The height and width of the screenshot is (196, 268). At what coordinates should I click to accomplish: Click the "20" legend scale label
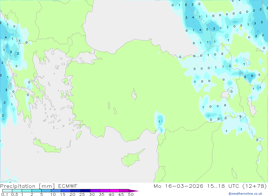click(72, 194)
